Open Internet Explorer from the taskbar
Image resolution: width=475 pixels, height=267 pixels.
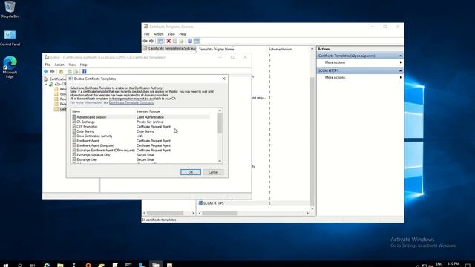(47, 265)
